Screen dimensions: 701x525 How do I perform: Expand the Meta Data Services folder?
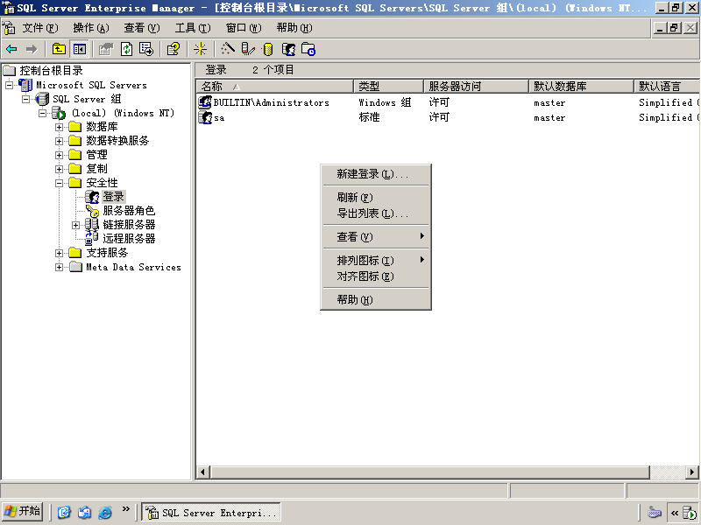click(59, 268)
